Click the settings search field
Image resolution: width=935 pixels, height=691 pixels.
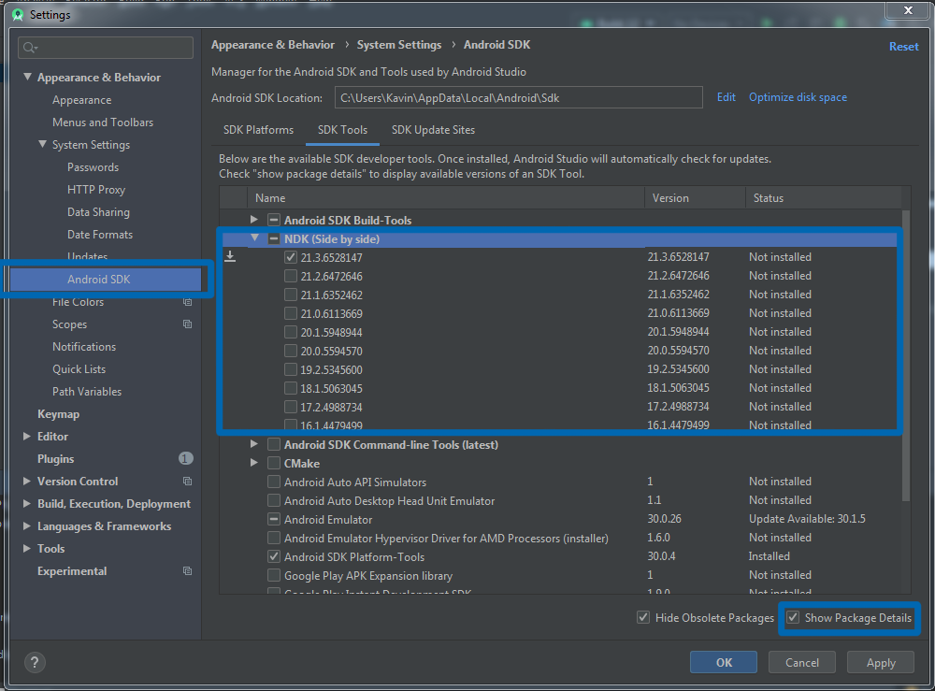click(106, 48)
